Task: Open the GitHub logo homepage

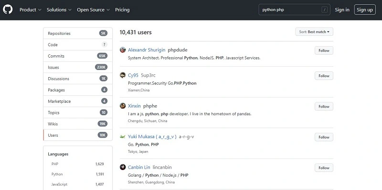Action: 8,10
